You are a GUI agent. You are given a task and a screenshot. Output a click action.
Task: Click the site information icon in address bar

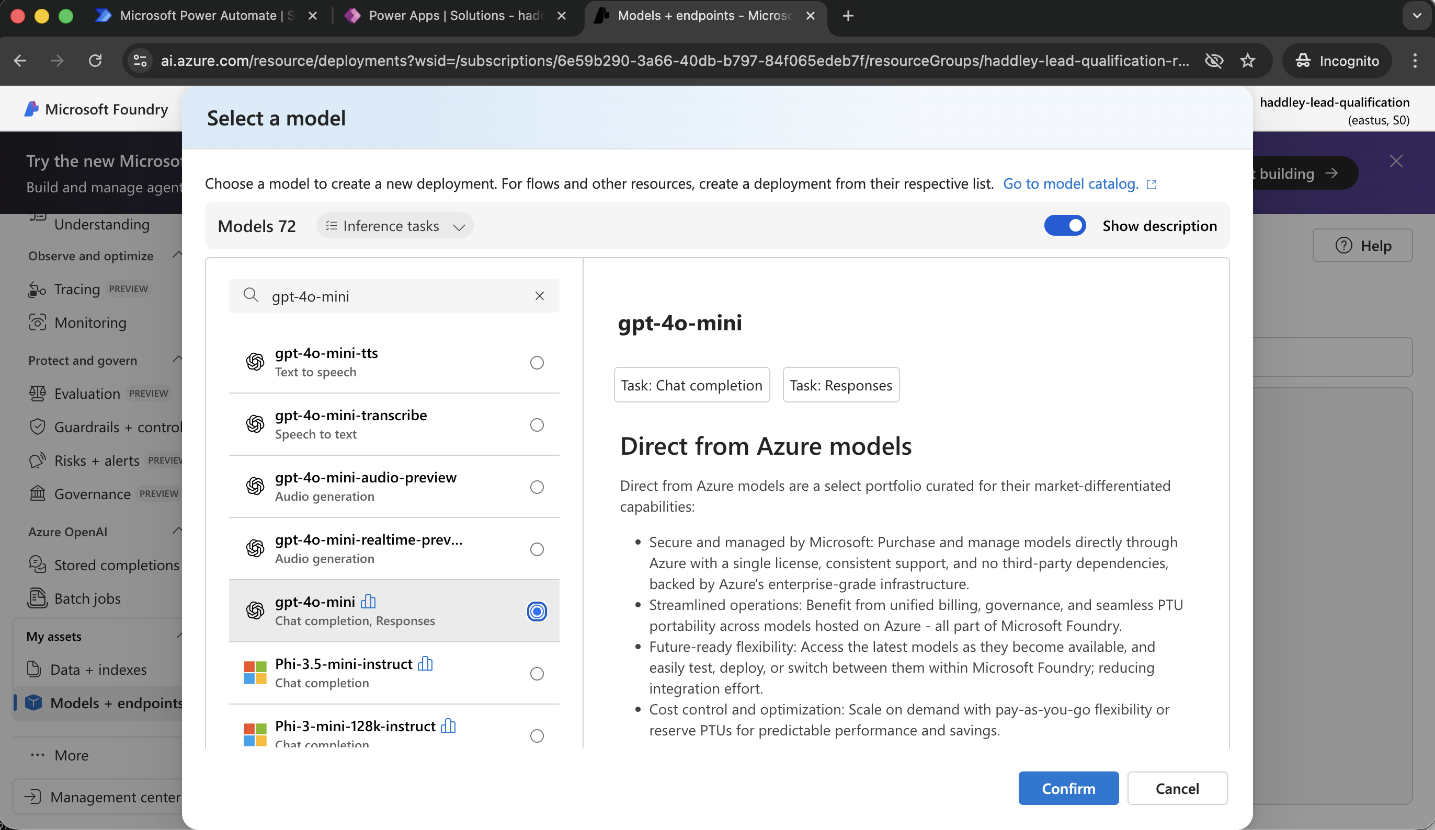coord(140,60)
